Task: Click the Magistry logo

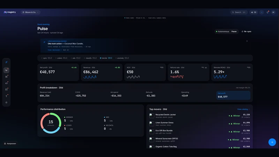Action: point(10,12)
